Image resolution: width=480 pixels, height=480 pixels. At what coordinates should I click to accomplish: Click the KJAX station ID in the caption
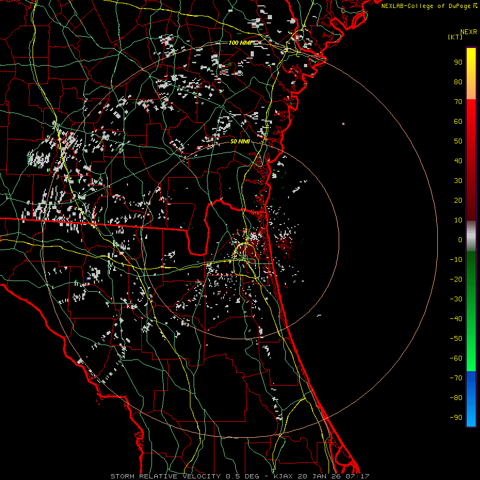(x=283, y=476)
